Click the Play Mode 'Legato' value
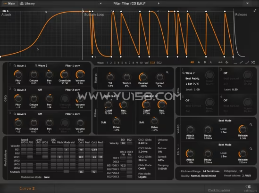The image size is (259, 193). coord(142,177)
